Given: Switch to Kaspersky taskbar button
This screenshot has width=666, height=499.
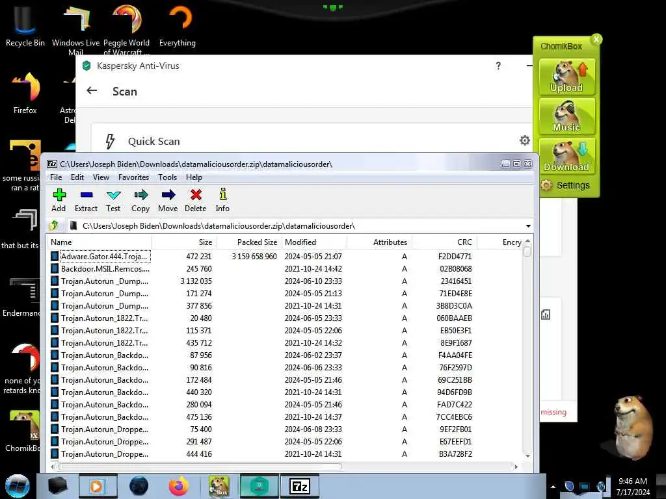Looking at the screenshot, I should pyautogui.click(x=259, y=486).
